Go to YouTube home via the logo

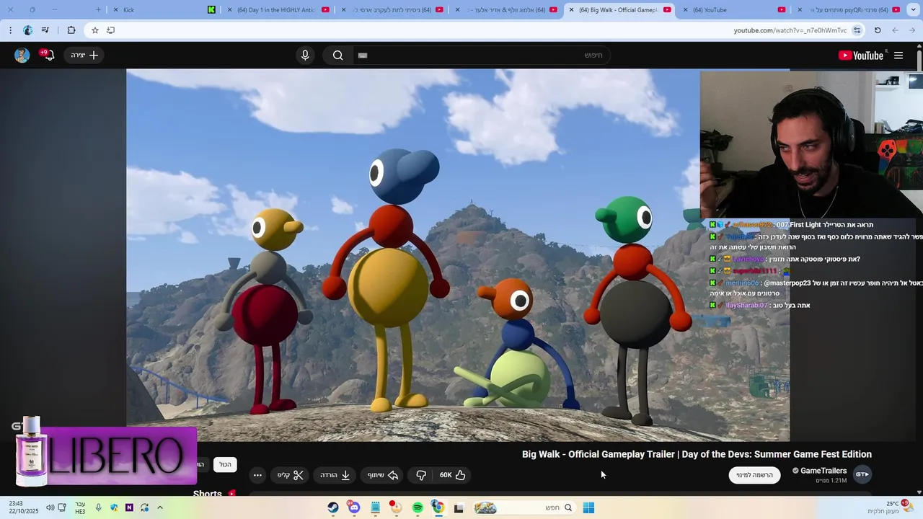tap(861, 56)
